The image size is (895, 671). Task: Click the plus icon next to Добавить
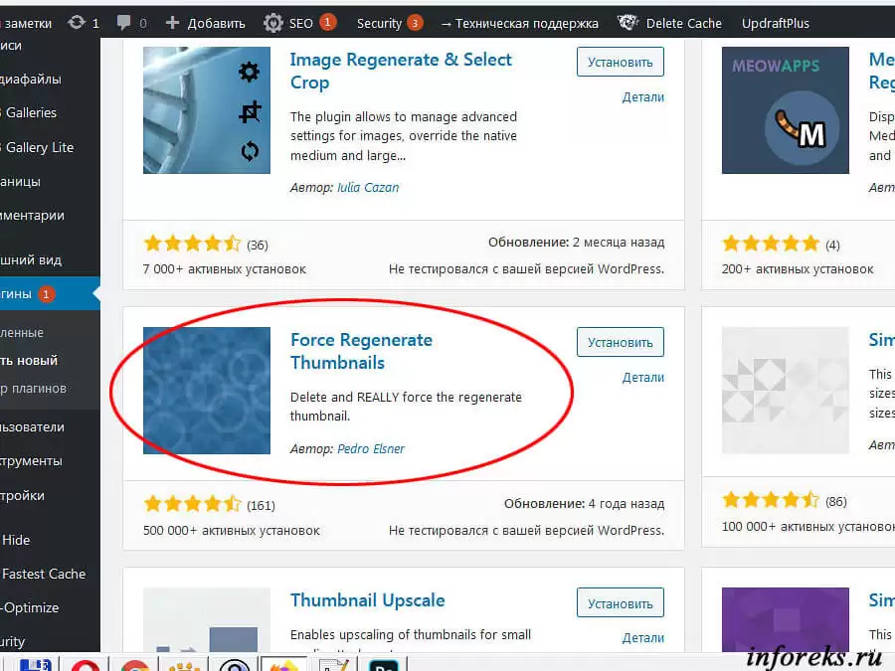pyautogui.click(x=172, y=23)
